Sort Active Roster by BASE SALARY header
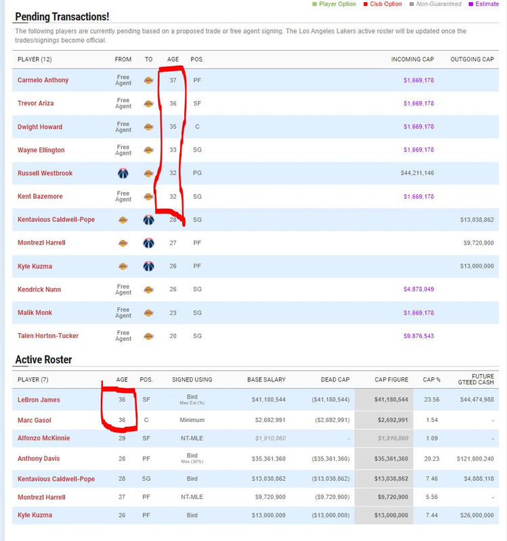This screenshot has width=507, height=541. [x=266, y=379]
